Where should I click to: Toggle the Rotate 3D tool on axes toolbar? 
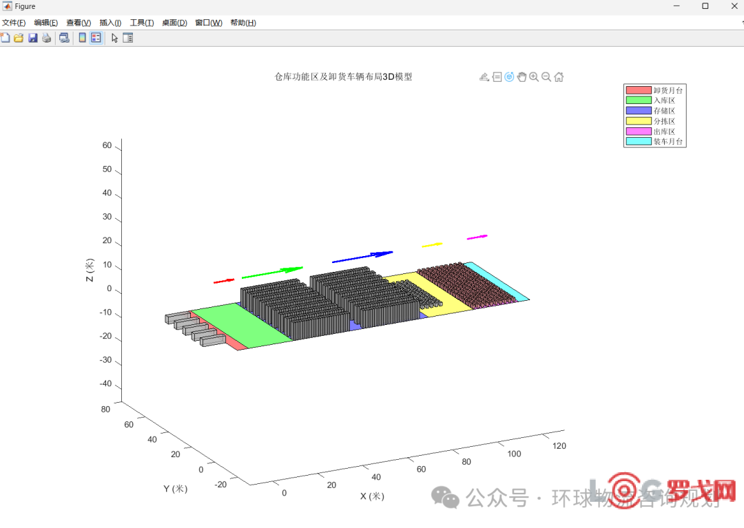[x=509, y=77]
